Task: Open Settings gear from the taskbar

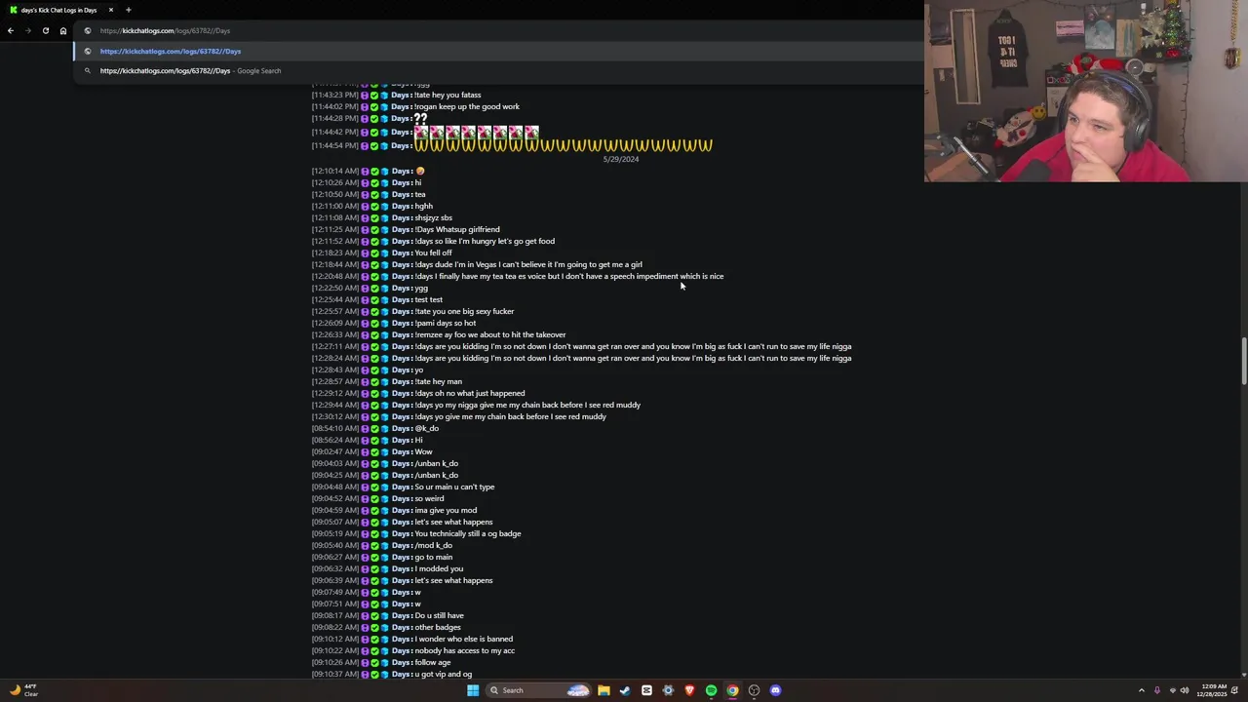Action: pos(668,690)
